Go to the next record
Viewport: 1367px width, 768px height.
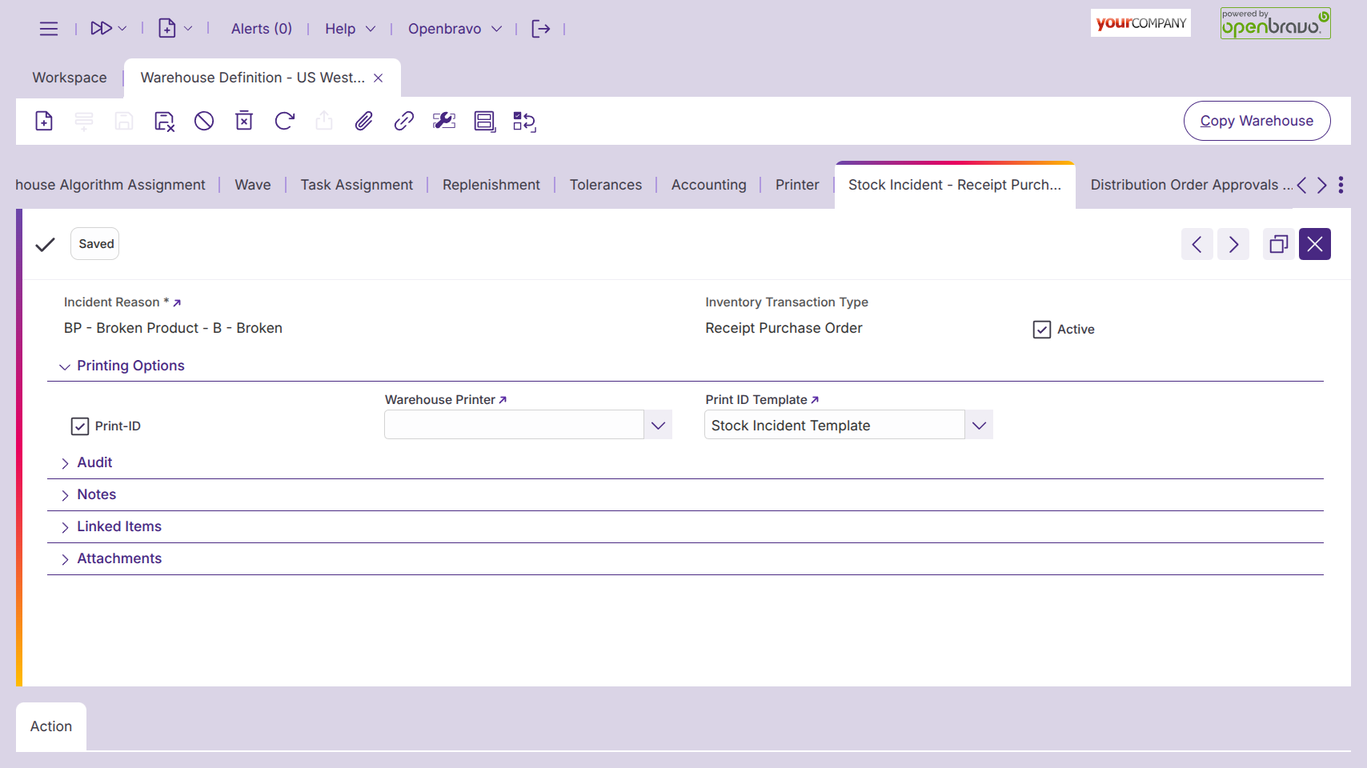pos(1233,244)
